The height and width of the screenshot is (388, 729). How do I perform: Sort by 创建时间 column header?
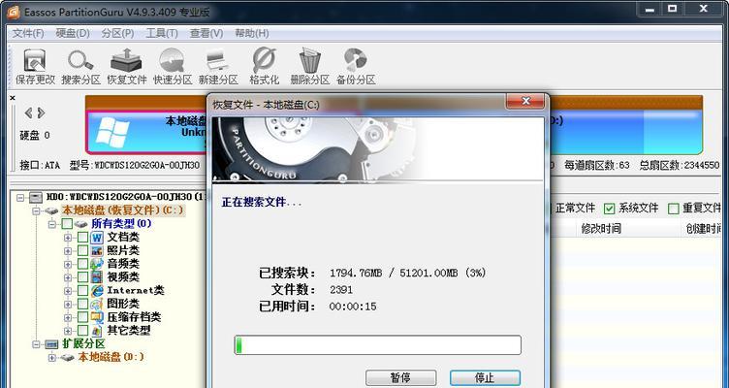705,228
